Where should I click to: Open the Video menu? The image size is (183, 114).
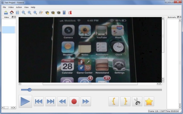click(11, 7)
